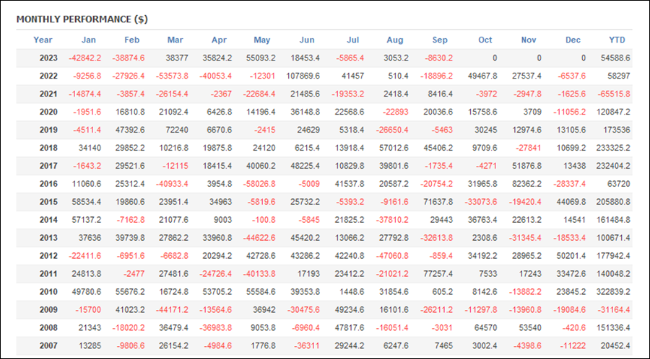Viewport: 650px width, 359px height.
Task: Click the Year column header
Action: [43, 40]
